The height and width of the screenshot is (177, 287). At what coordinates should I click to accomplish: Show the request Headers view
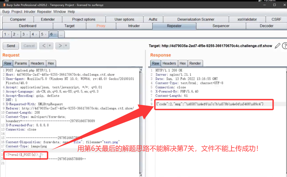(37, 63)
